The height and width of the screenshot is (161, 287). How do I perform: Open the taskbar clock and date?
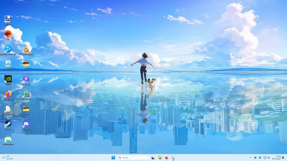(x=276, y=157)
